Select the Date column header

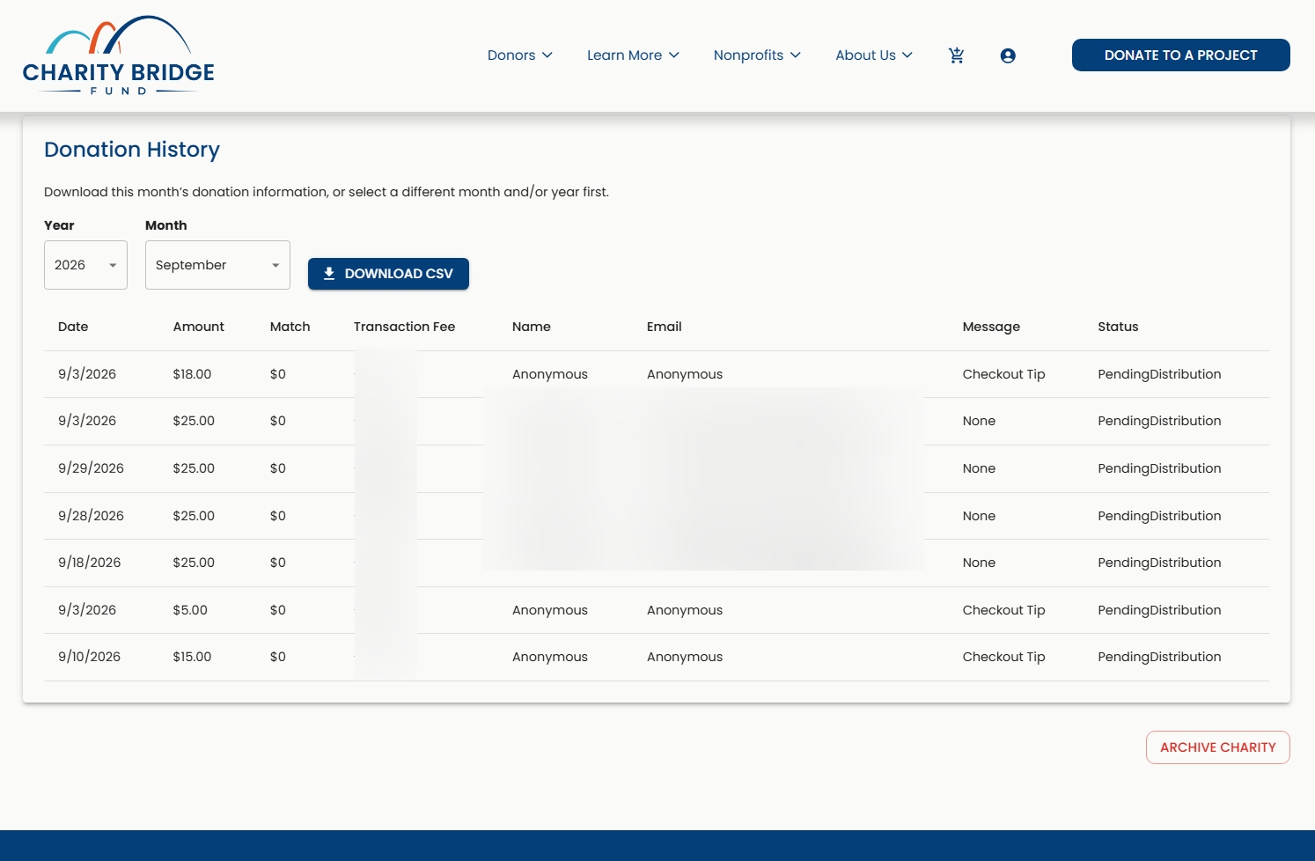click(73, 327)
